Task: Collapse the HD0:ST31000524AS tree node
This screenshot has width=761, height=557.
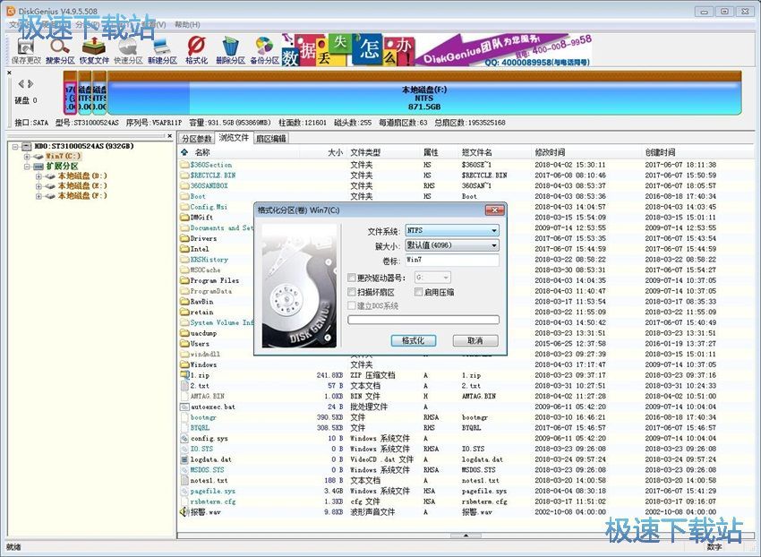Action: pos(15,146)
